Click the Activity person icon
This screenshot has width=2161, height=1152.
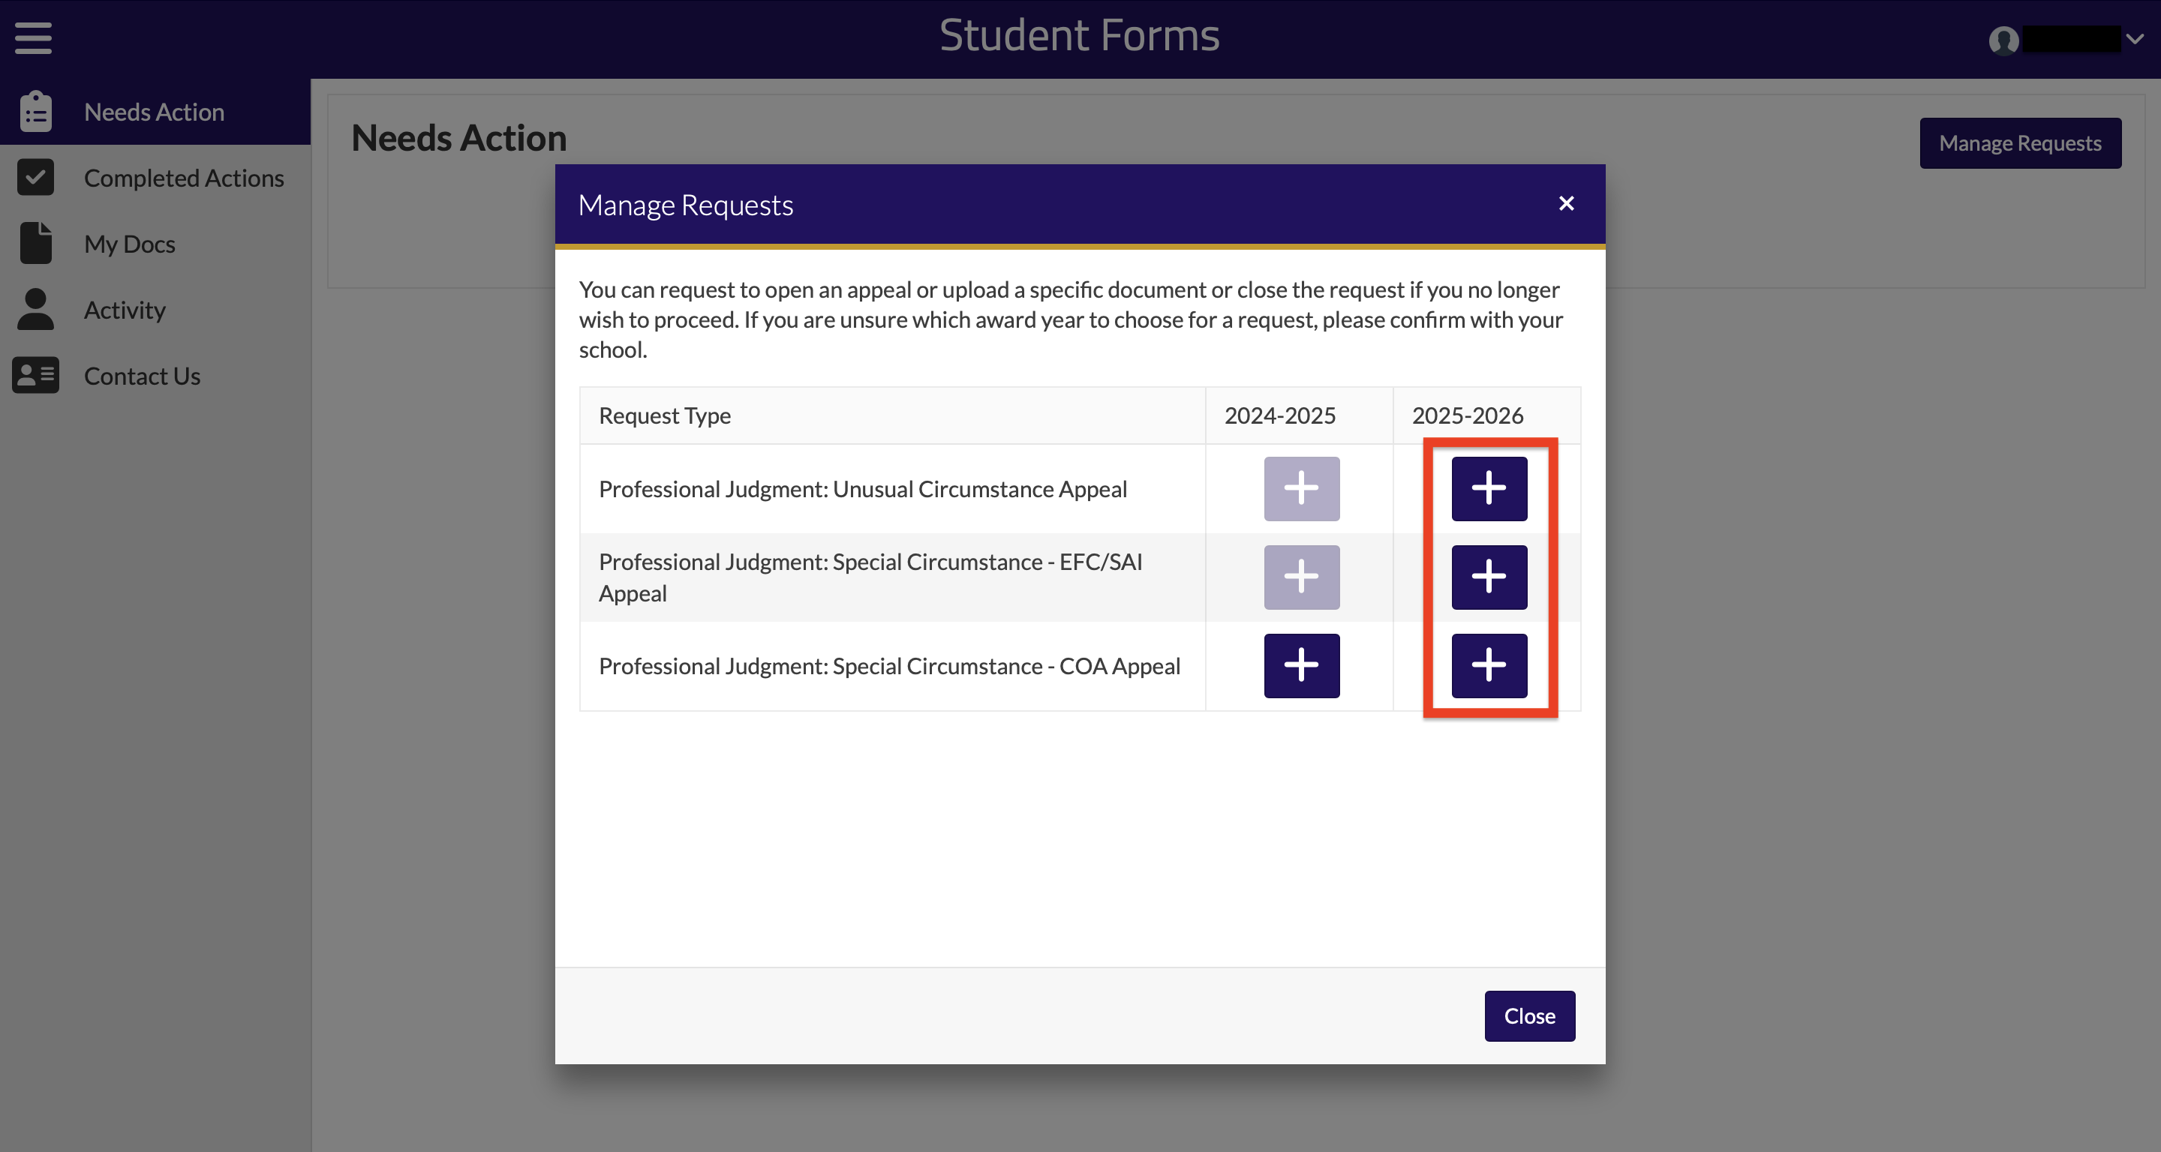coord(36,310)
